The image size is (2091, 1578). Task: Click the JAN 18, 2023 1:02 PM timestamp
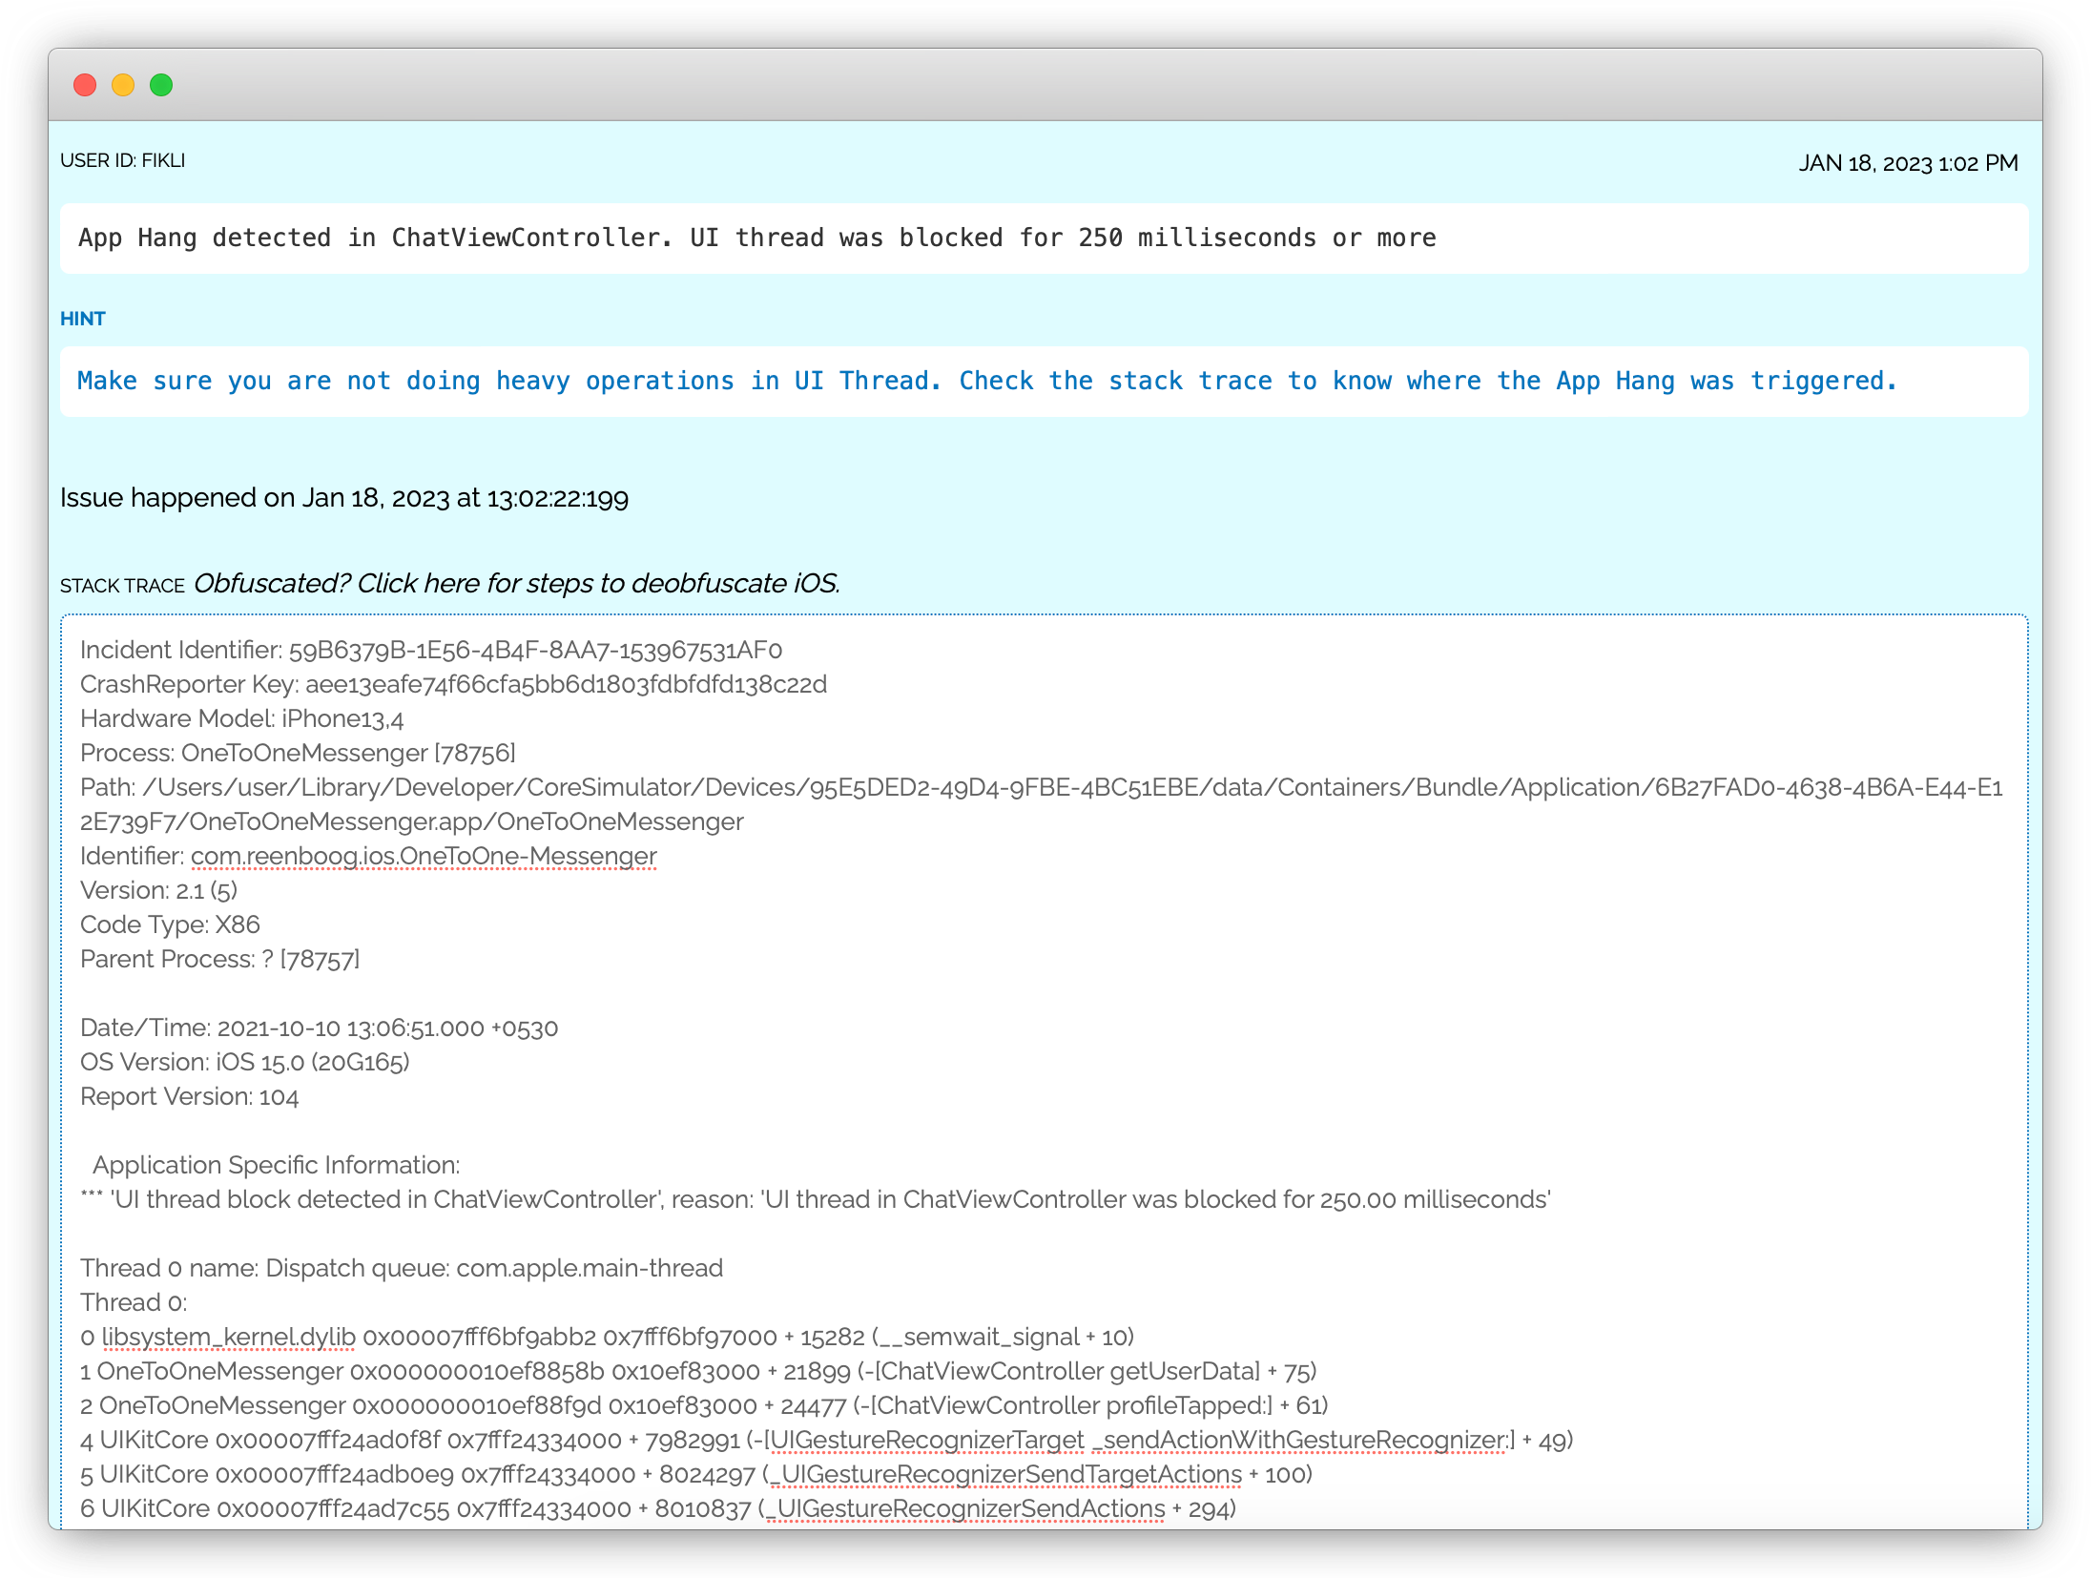pos(1907,163)
